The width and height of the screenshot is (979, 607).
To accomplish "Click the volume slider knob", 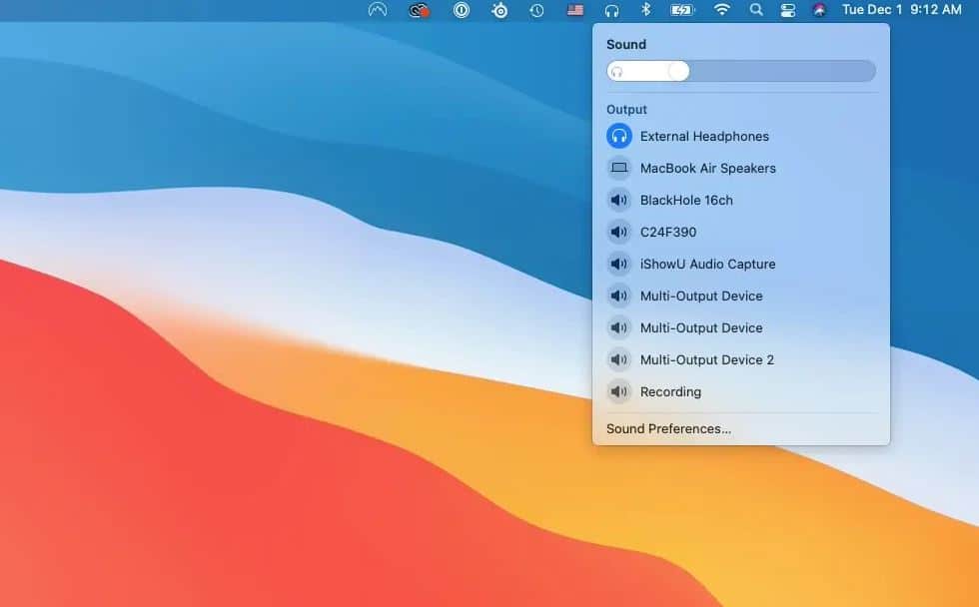I will pyautogui.click(x=678, y=71).
